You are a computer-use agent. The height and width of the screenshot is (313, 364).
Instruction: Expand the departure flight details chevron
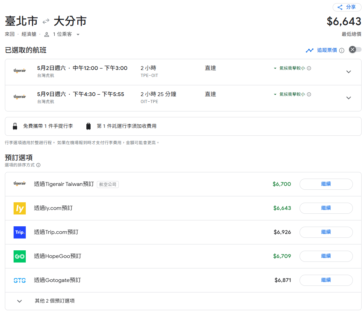coord(349,72)
